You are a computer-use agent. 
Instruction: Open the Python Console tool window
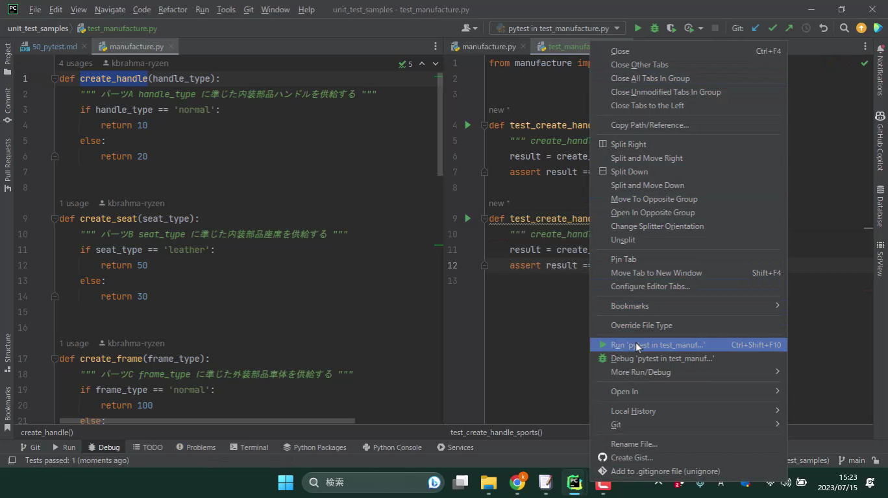tap(391, 447)
